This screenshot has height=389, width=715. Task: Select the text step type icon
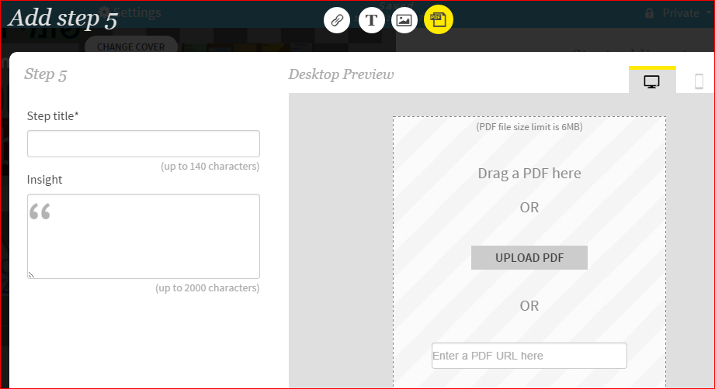click(x=372, y=20)
